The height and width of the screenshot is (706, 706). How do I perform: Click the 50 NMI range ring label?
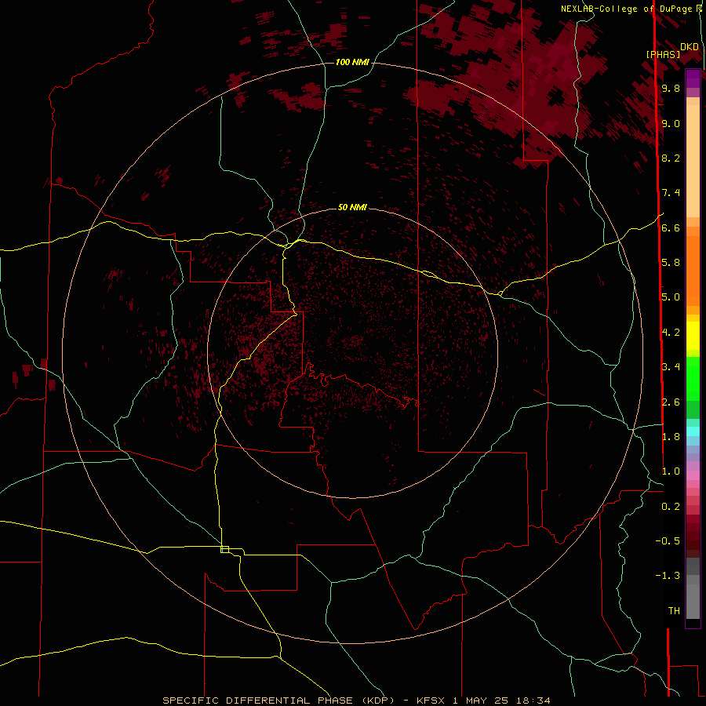point(352,207)
